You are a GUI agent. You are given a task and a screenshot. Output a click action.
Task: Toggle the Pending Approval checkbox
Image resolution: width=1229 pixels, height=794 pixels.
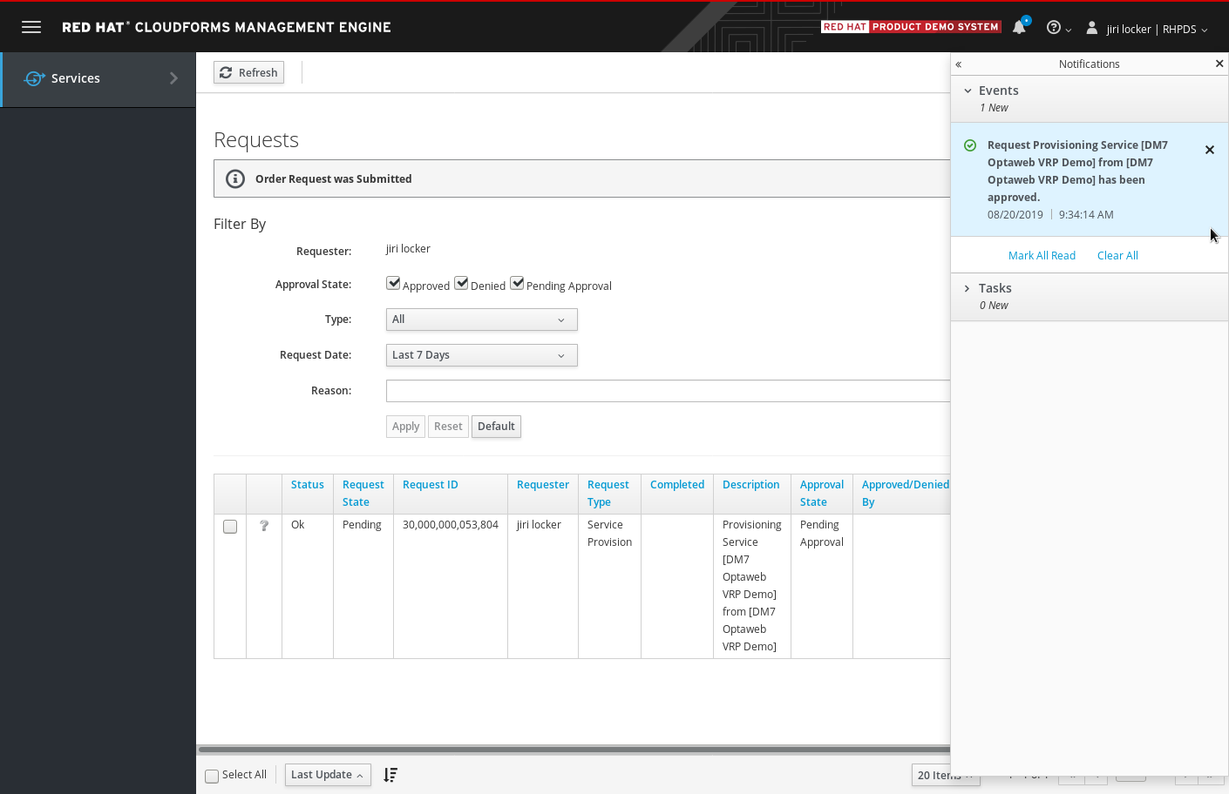click(518, 284)
